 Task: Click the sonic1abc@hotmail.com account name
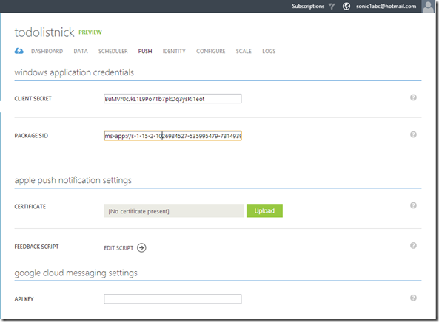tap(386, 6)
